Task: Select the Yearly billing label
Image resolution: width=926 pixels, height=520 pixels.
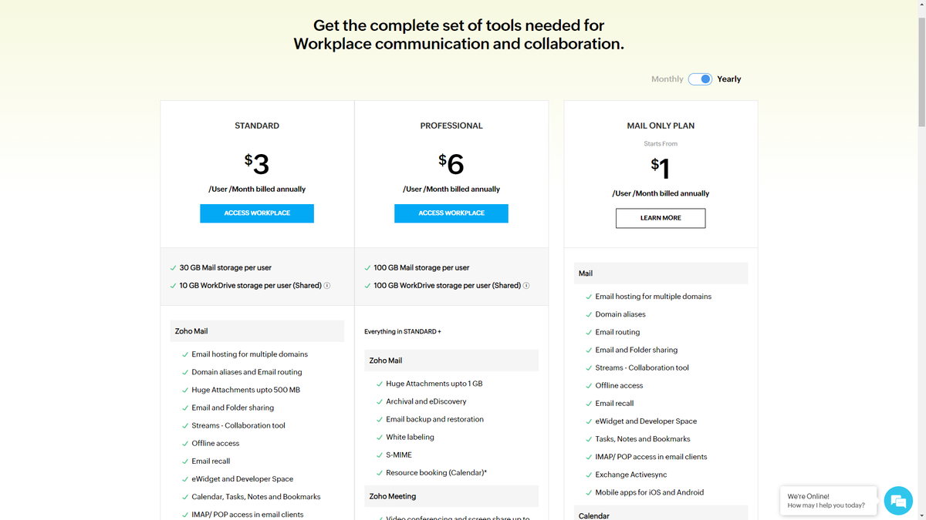Action: click(x=729, y=79)
